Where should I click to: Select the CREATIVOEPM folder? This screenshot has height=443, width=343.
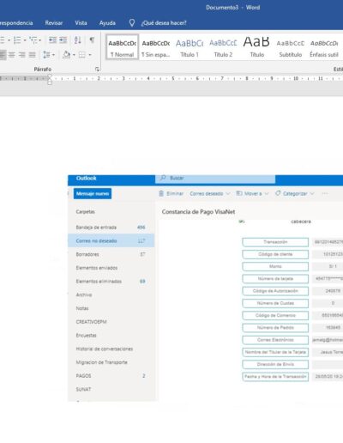(111, 322)
